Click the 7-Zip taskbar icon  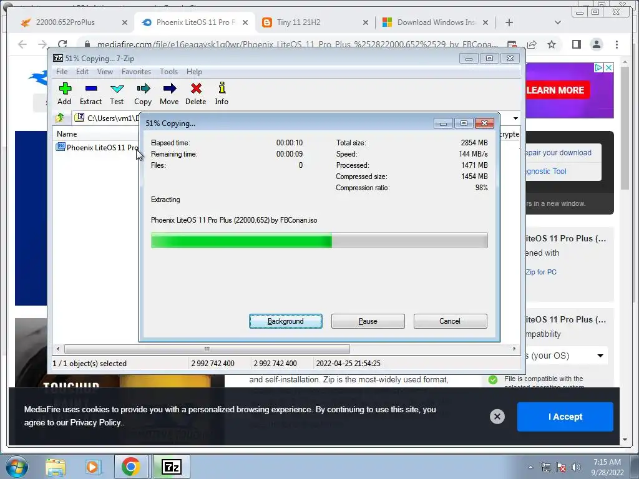click(172, 467)
